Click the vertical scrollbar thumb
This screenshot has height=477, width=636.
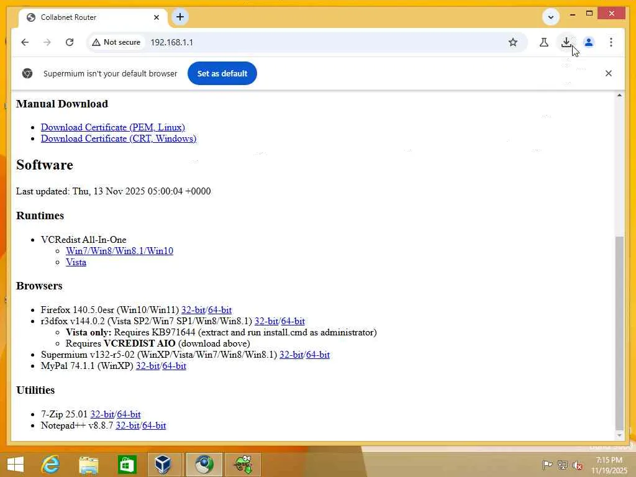pos(619,333)
